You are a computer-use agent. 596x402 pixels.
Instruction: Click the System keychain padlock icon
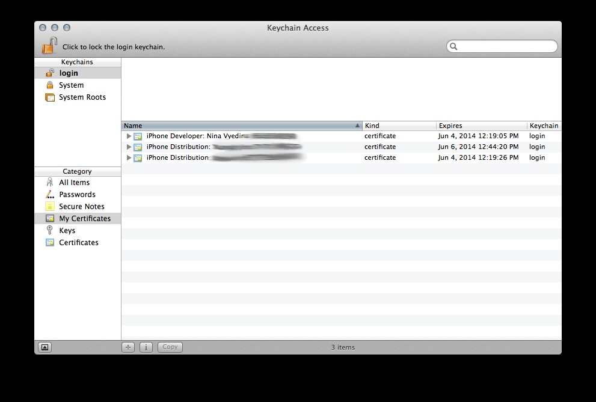tap(50, 85)
